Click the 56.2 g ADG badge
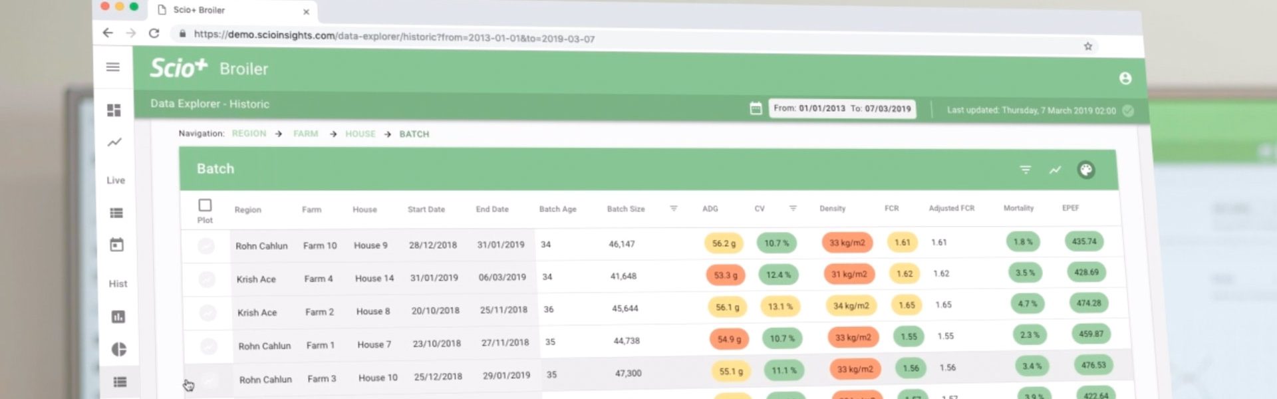The height and width of the screenshot is (399, 1277). tap(724, 243)
